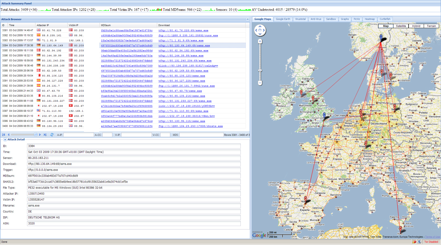Image resolution: width=441 pixels, height=245 pixels.
Task: Click the red marker near Madrid
Action: tap(306, 199)
